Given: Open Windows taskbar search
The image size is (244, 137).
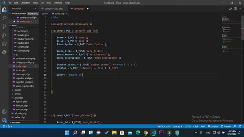Looking at the screenshot, I should pos(75,133).
